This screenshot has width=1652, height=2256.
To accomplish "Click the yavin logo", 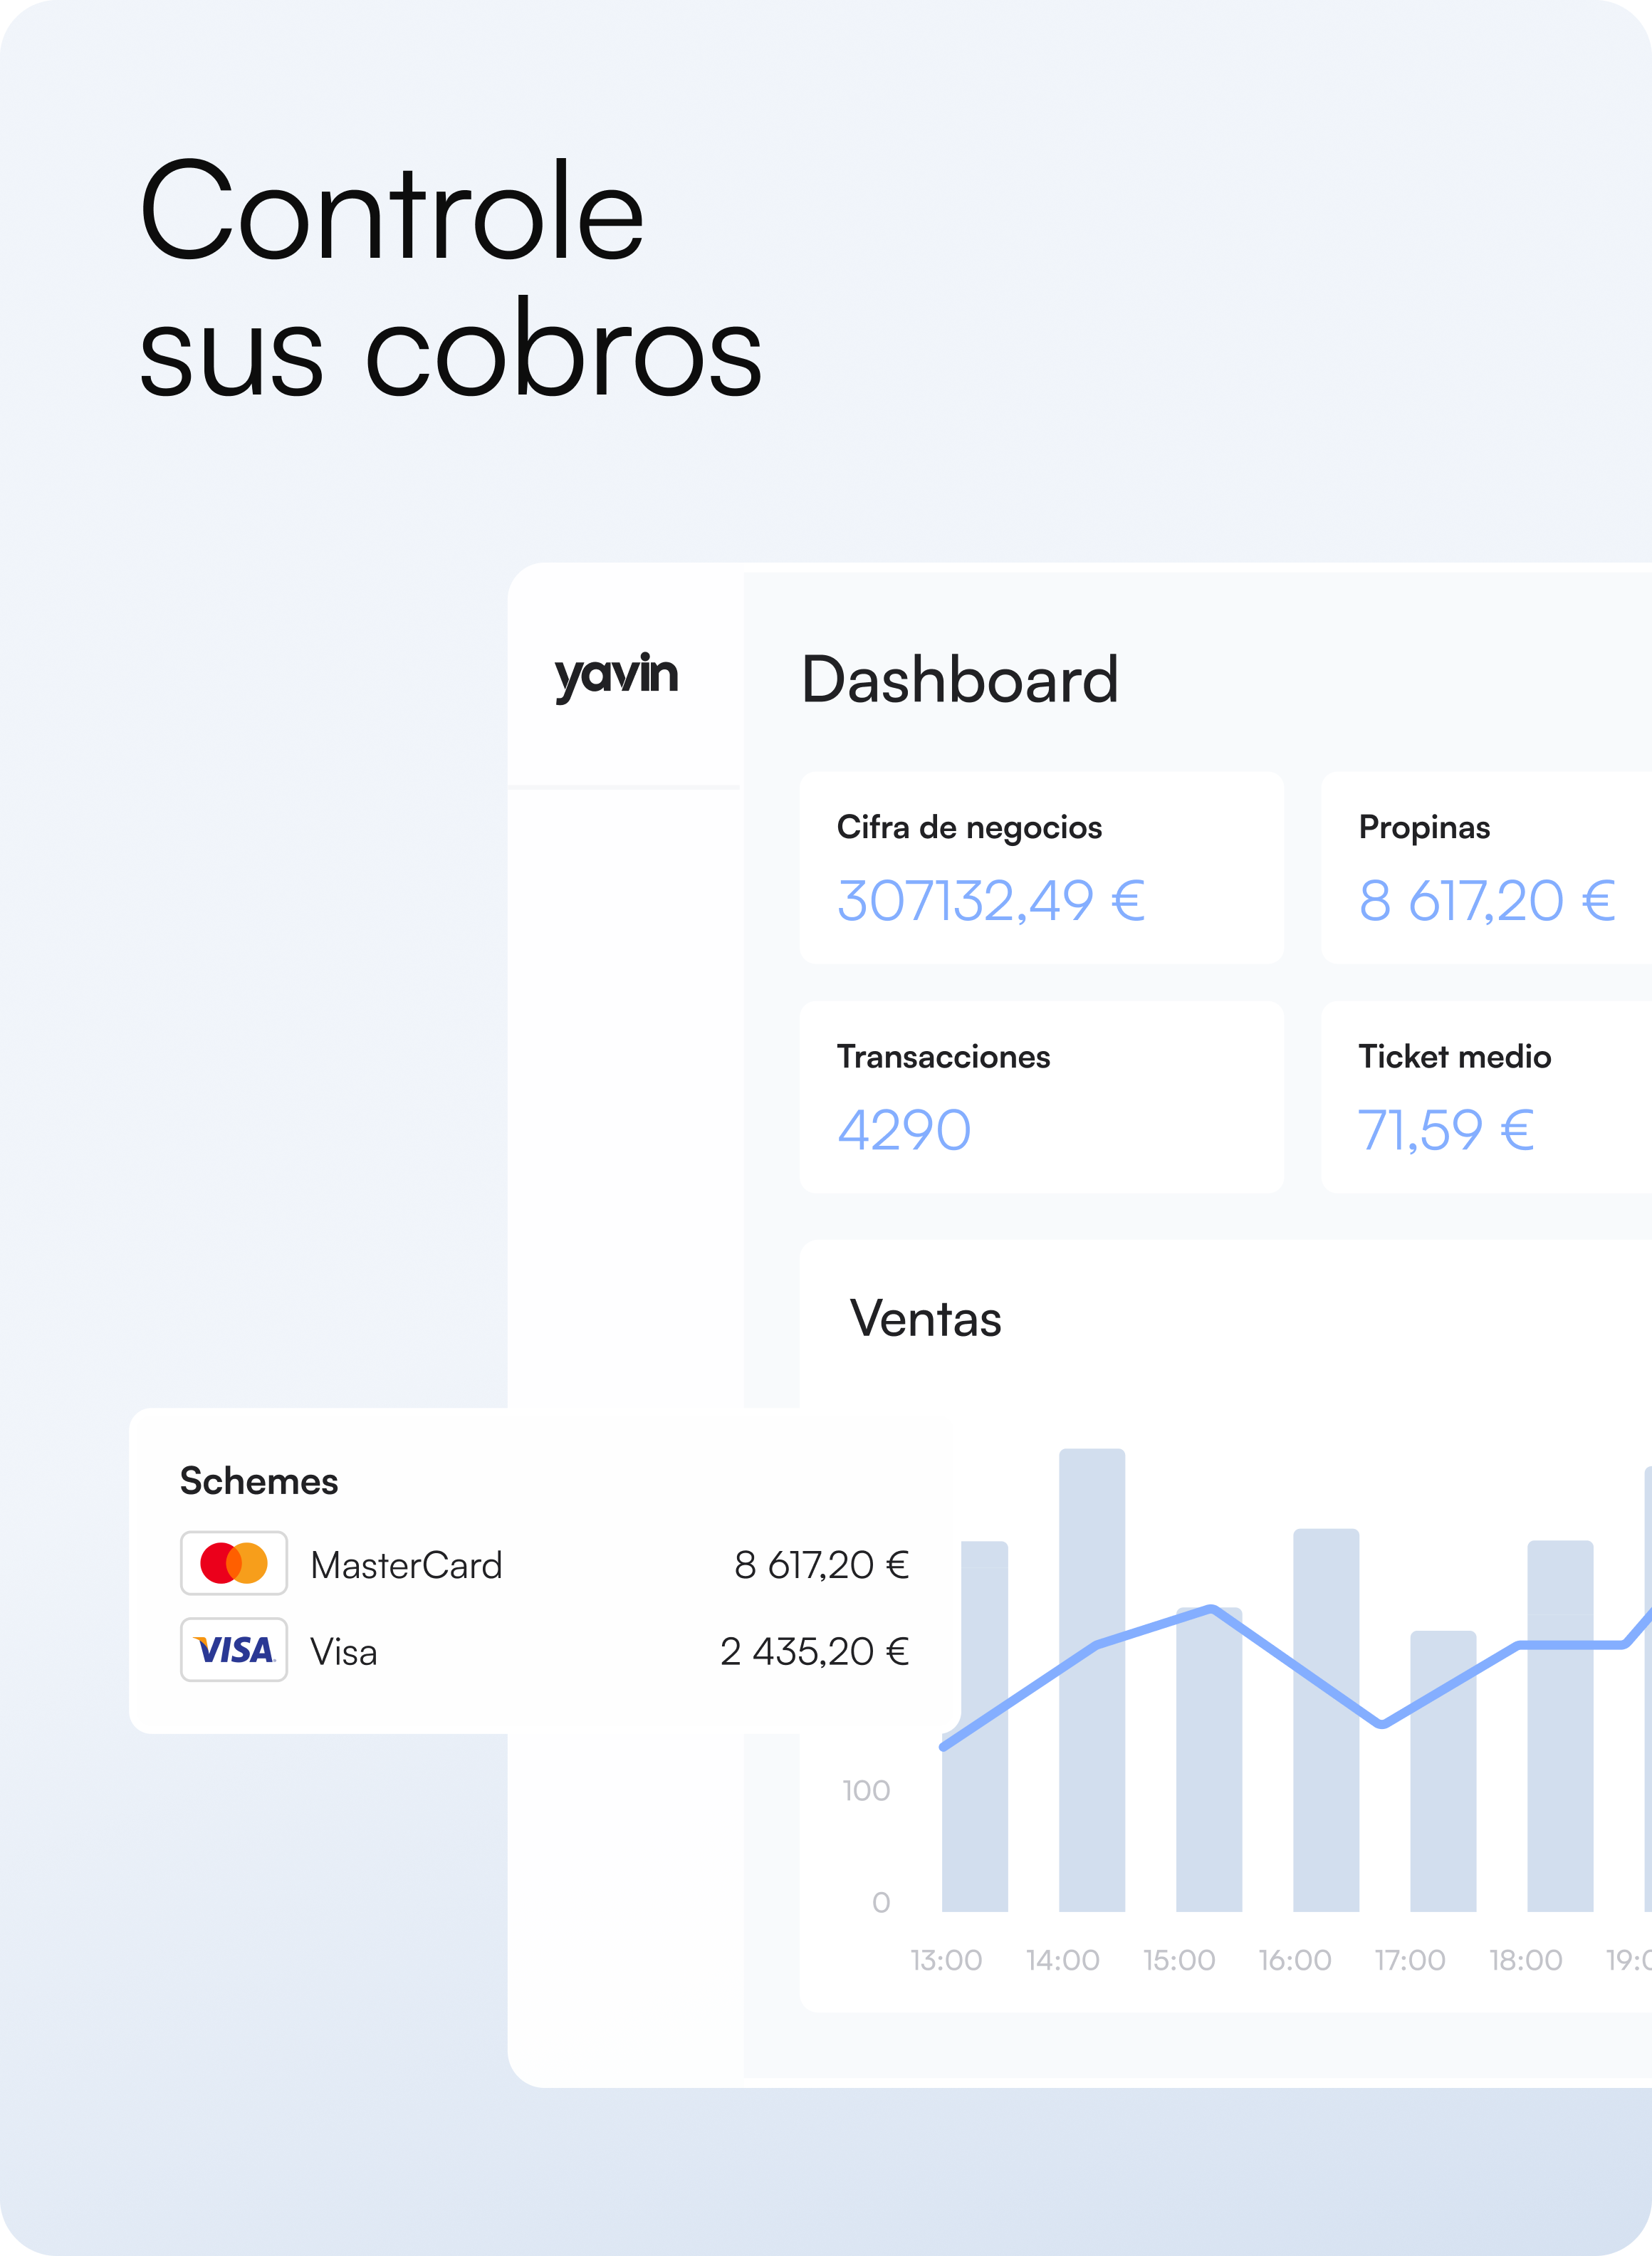I will pos(616,676).
